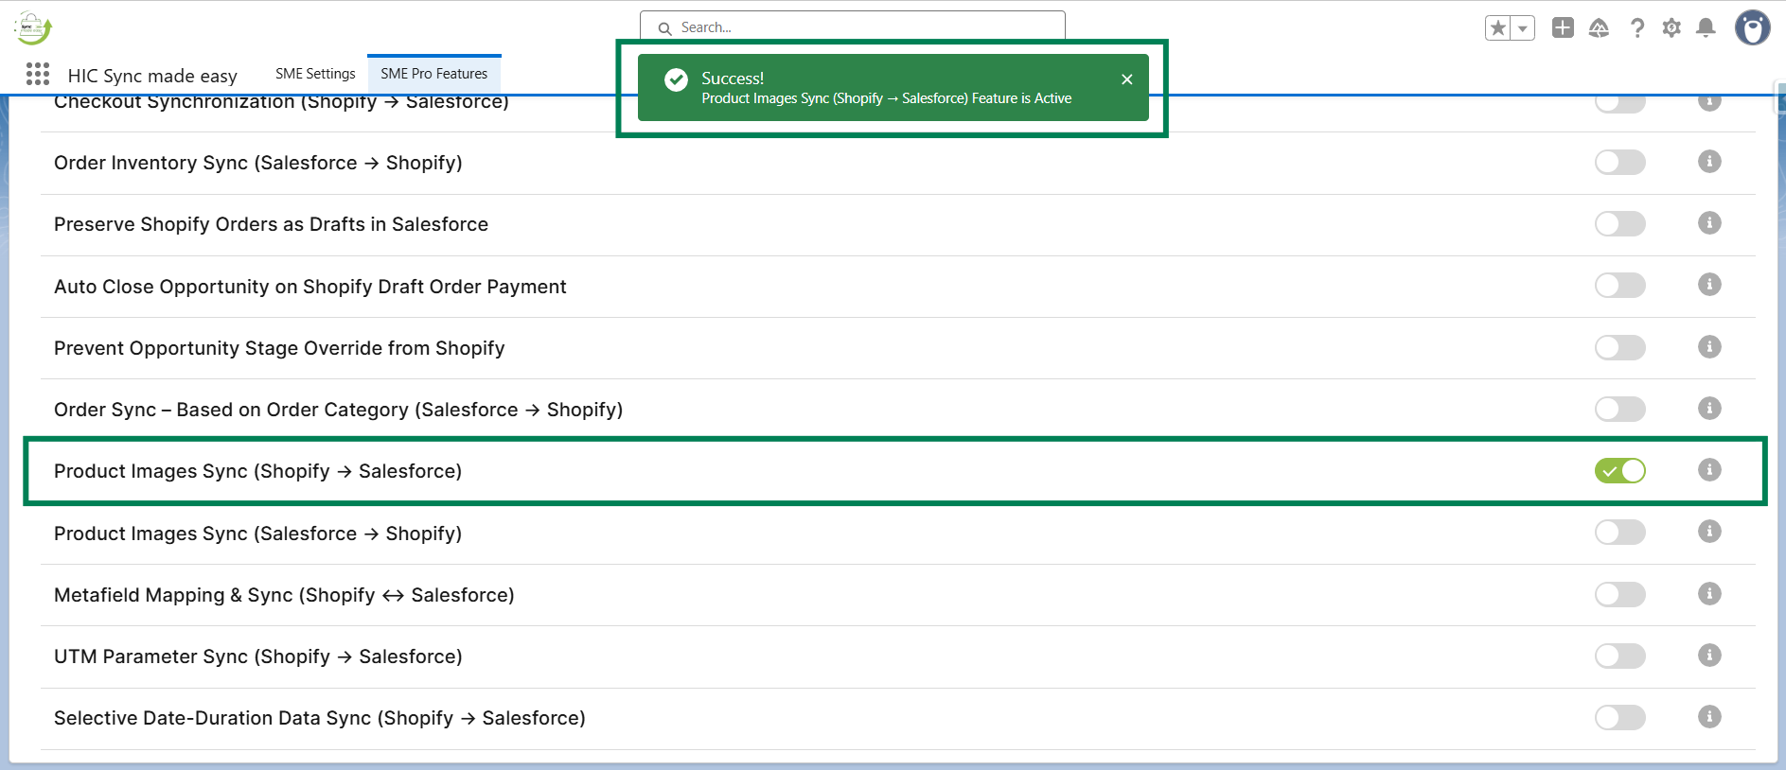Disable Product Images Sync (Shopify → Salesforce) toggle
The height and width of the screenshot is (770, 1786).
1619,470
